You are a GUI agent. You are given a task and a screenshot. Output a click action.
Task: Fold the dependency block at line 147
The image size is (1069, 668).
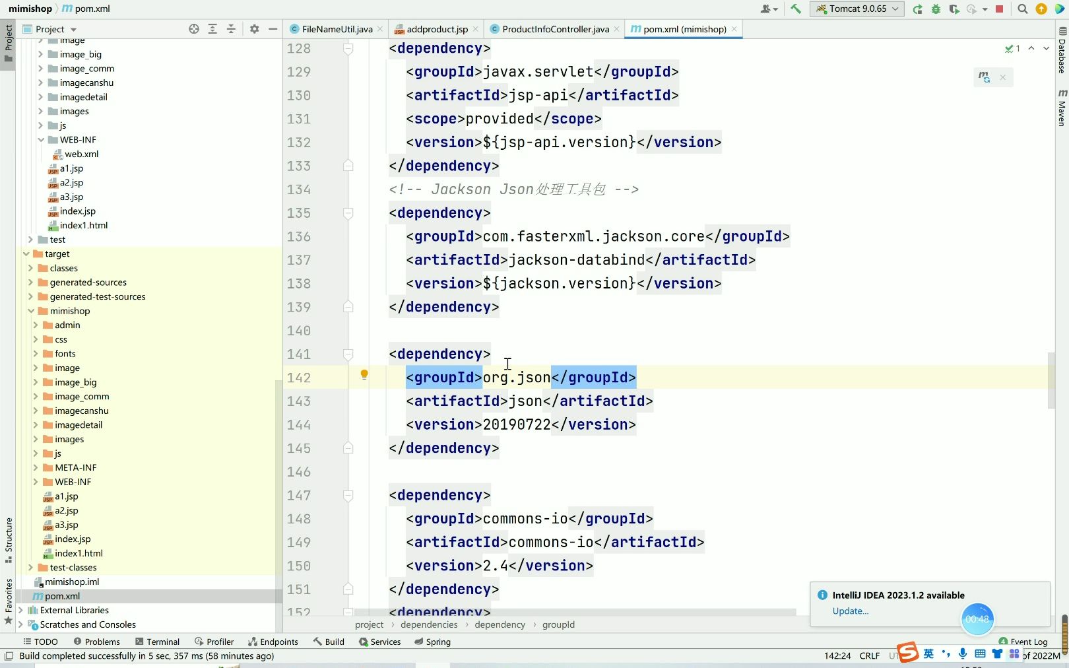[348, 496]
